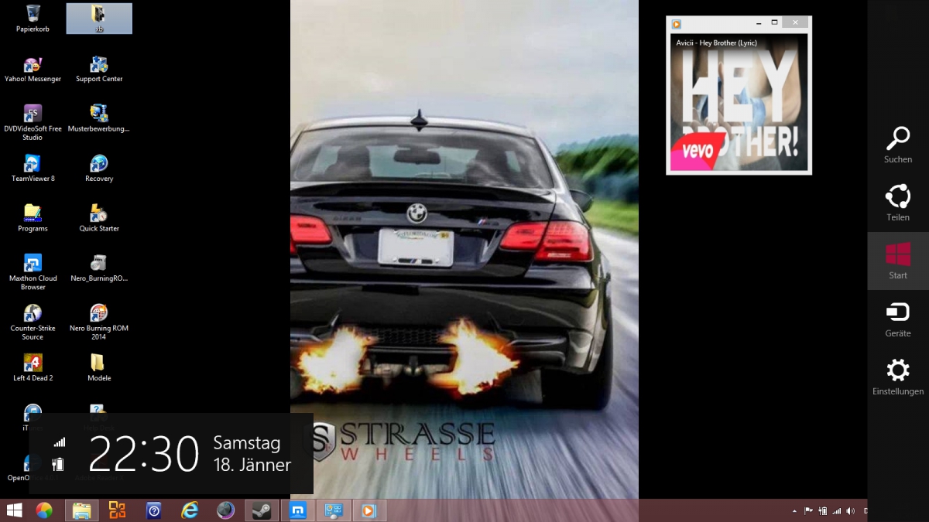
Task: Maximize the media player window
Action: click(x=774, y=23)
